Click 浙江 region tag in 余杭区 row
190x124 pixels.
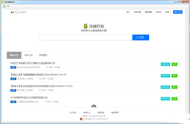[174, 64]
